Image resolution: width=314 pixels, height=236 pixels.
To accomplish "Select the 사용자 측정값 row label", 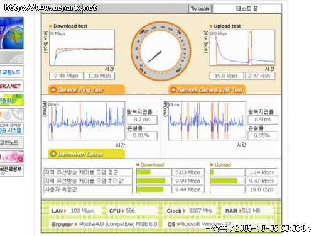I will (x=88, y=189).
